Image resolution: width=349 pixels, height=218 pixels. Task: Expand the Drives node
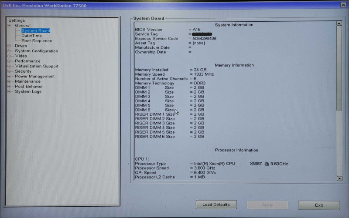click(x=9, y=46)
